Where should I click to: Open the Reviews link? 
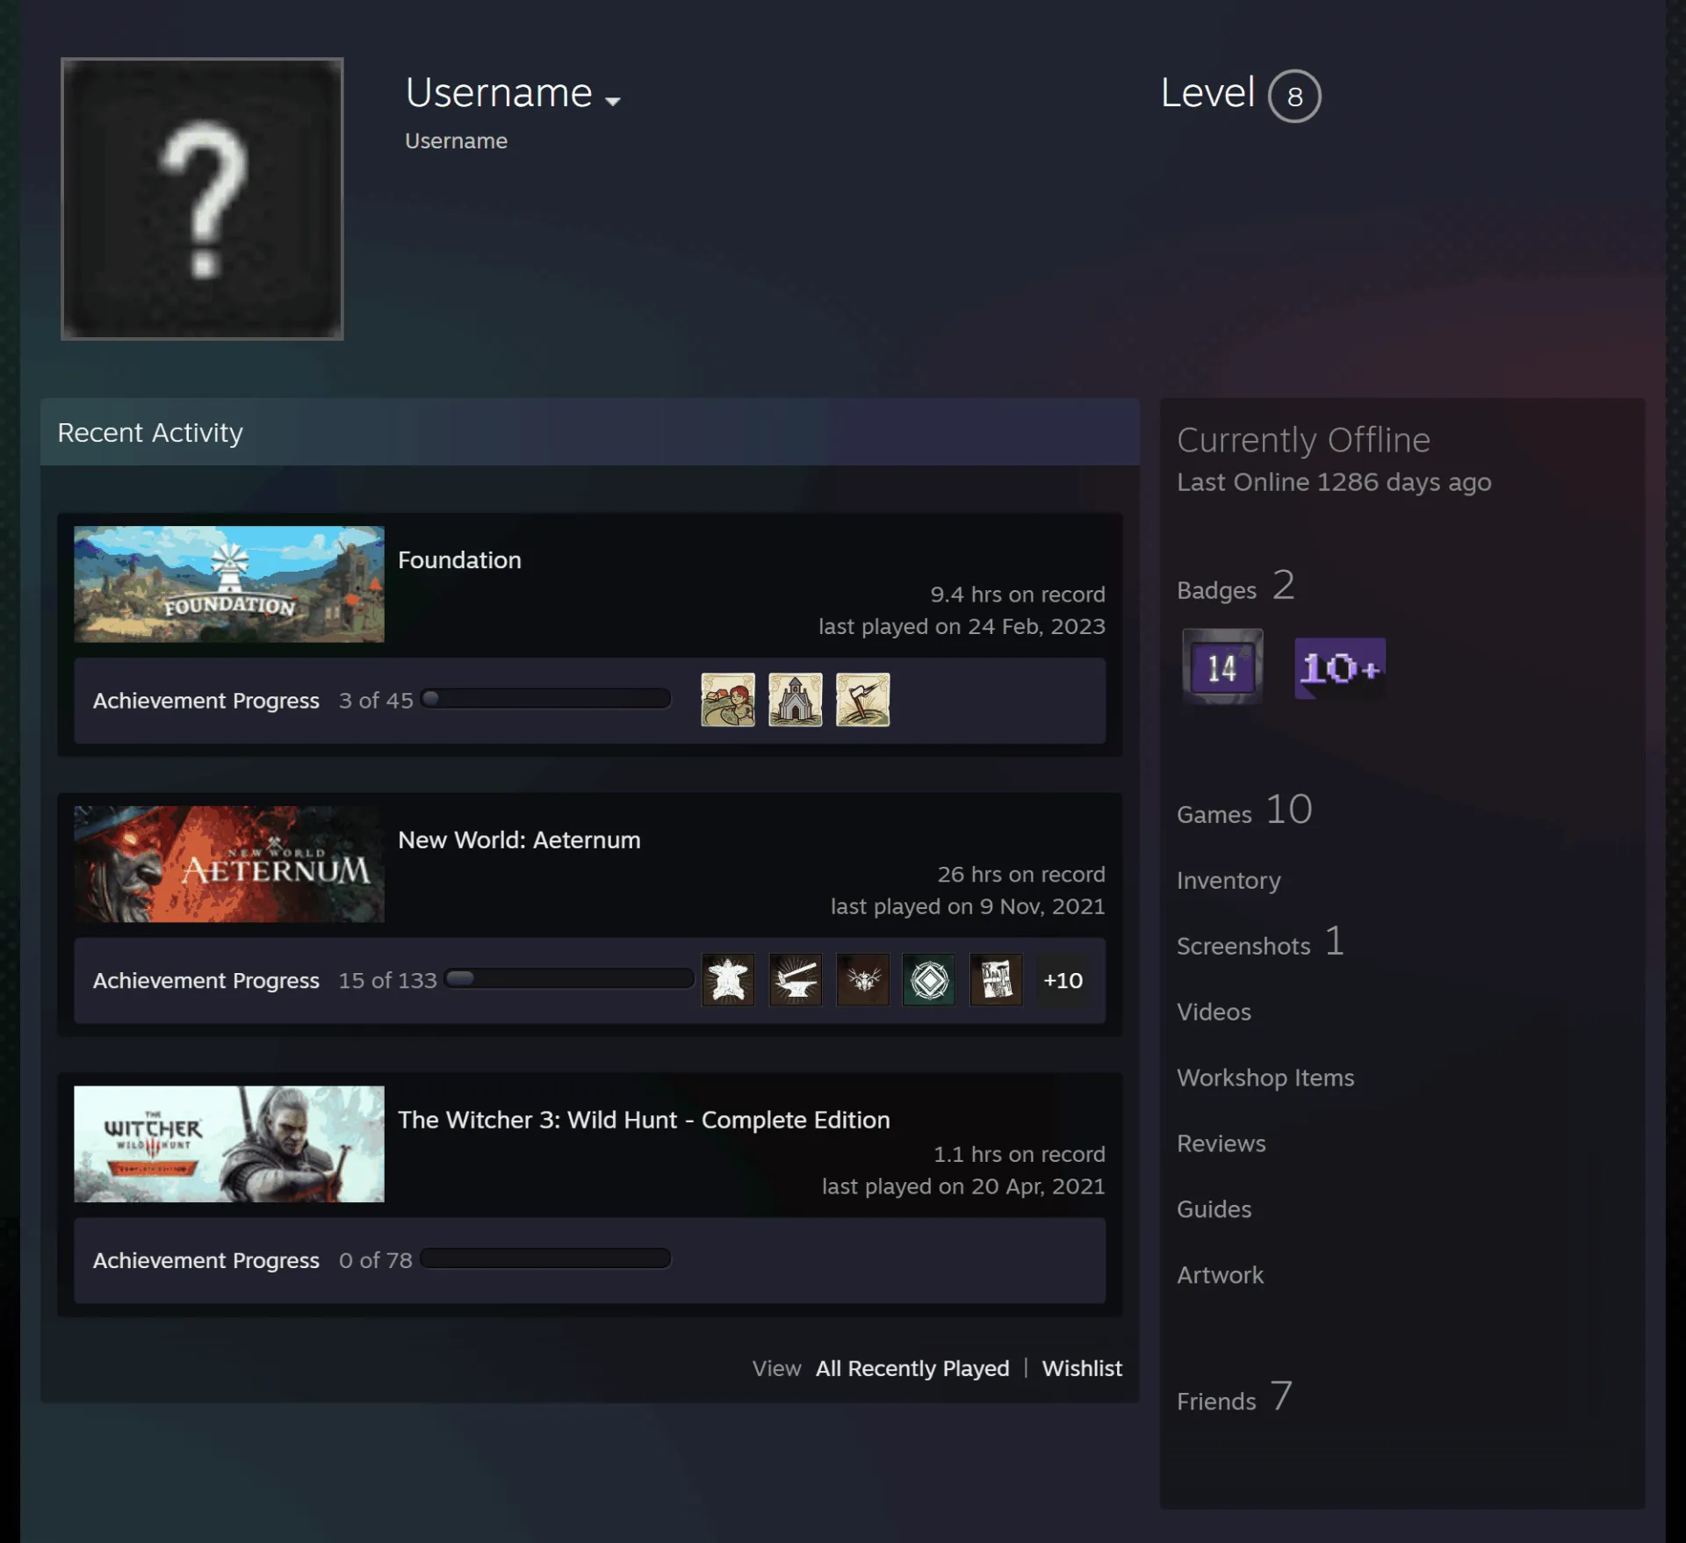[x=1221, y=1143]
